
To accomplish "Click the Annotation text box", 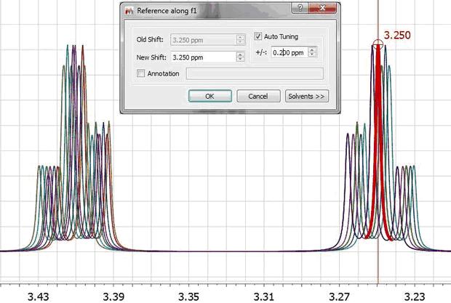I will [255, 73].
